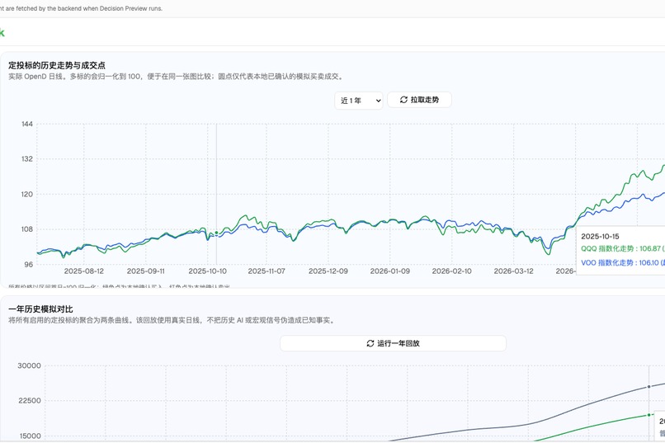Screen dimensions: 665x443
Task: Click the 2025-09-11 x-axis date label
Action: tap(145, 271)
